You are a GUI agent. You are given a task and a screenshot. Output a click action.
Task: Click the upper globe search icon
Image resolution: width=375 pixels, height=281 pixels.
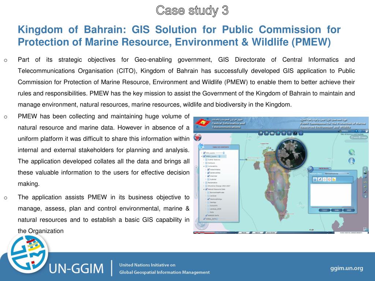pos(352,152)
